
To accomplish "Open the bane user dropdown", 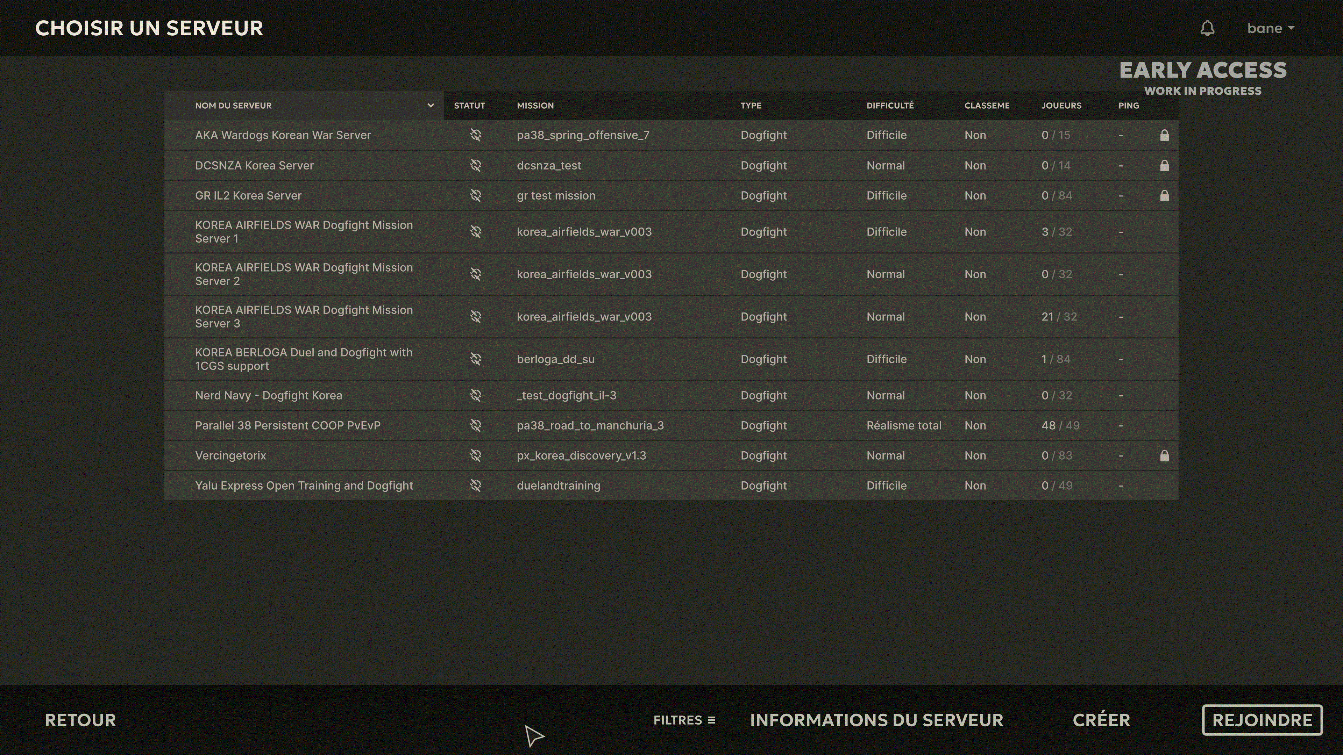I will 1271,28.
